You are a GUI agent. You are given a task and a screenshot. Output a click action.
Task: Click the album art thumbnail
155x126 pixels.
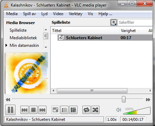pos(27,73)
